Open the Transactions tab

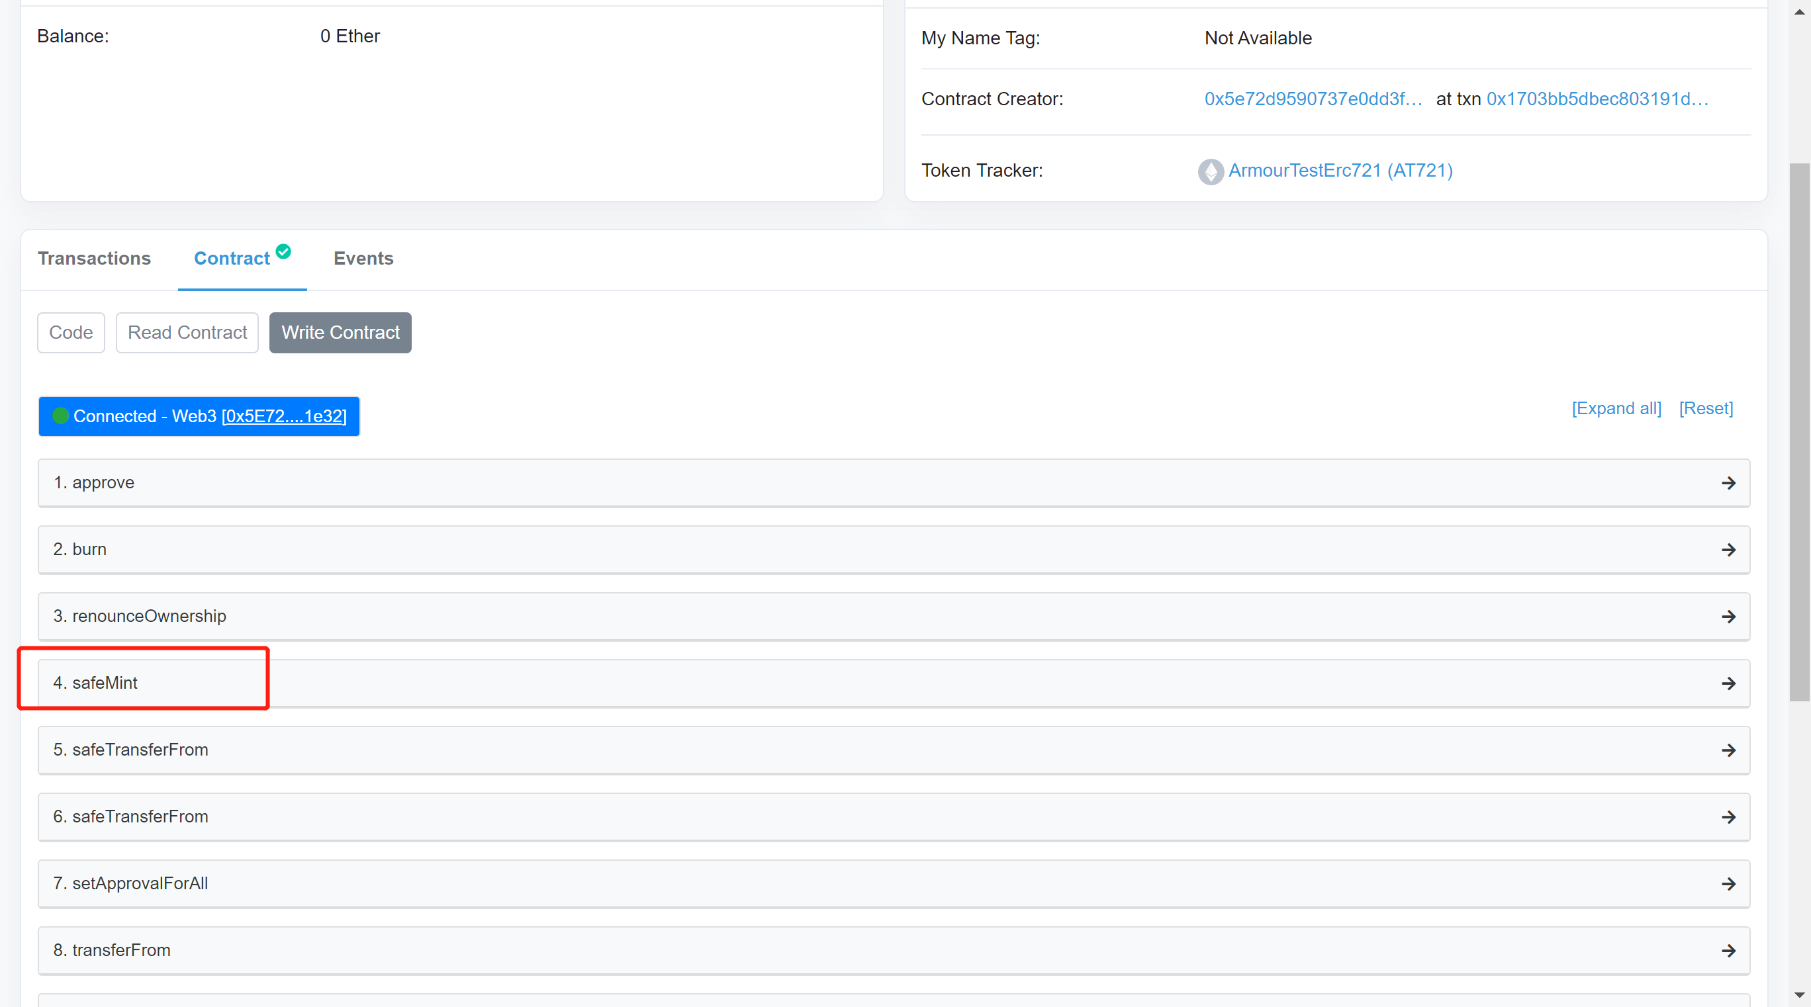[94, 259]
